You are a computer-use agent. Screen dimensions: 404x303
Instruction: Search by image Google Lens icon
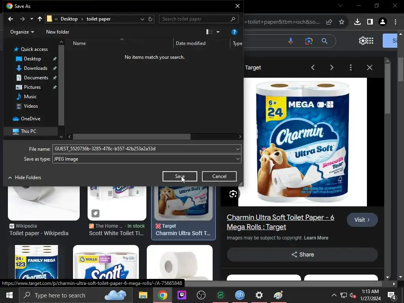(309, 41)
